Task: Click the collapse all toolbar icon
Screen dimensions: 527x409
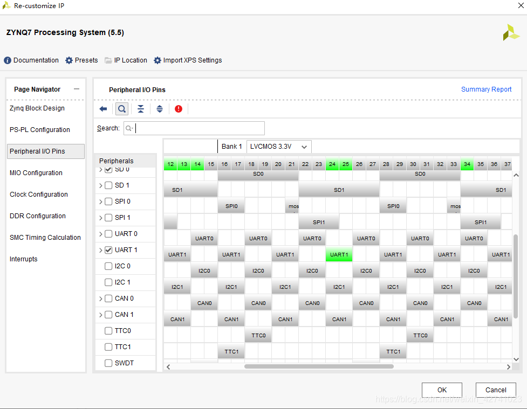Action: 141,109
